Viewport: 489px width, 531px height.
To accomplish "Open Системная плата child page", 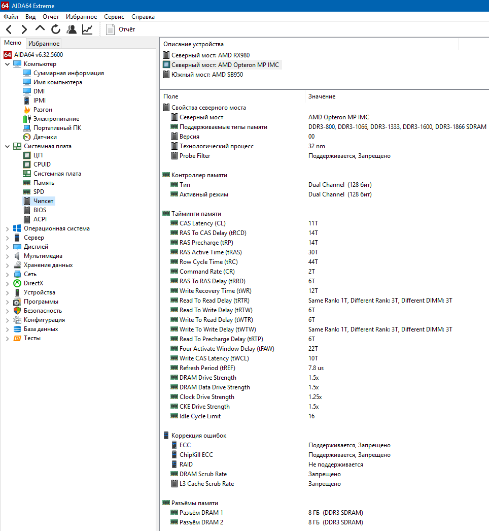I will pos(57,174).
